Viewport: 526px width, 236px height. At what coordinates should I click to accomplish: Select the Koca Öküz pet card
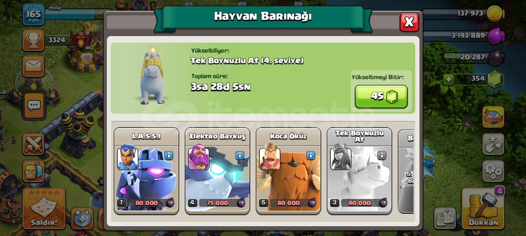(x=288, y=171)
